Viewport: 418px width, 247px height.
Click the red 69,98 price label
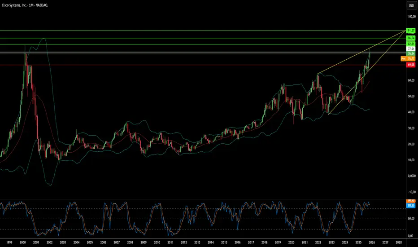pyautogui.click(x=411, y=65)
